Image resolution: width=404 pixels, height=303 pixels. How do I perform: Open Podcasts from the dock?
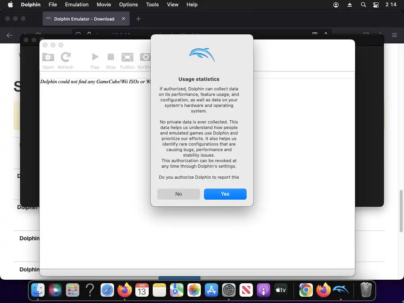click(263, 290)
